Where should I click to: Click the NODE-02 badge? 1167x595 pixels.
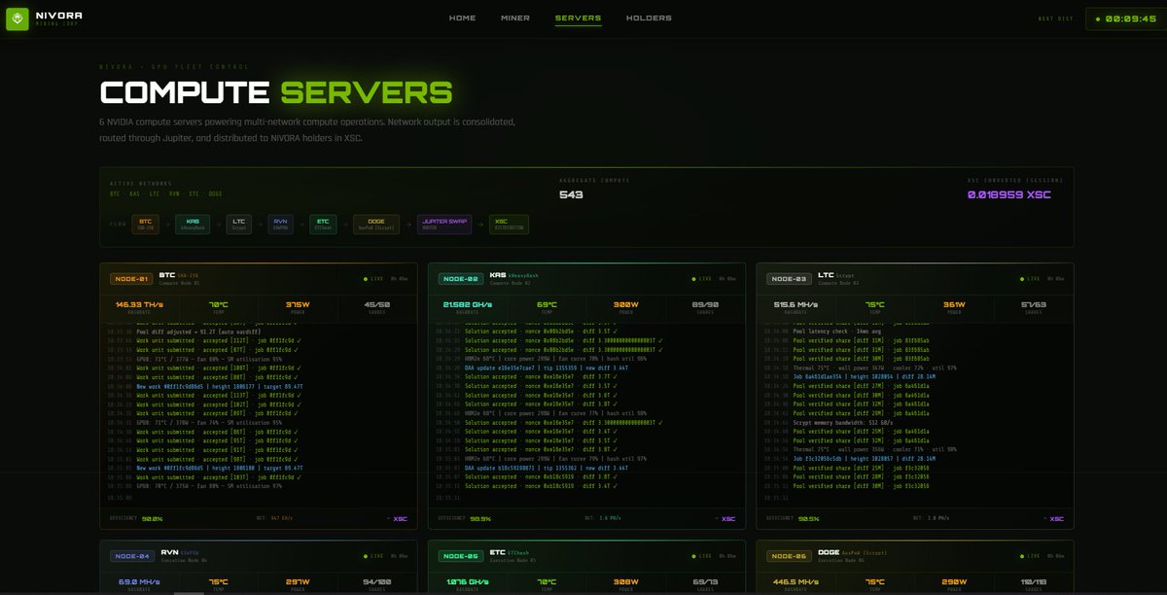click(x=459, y=279)
